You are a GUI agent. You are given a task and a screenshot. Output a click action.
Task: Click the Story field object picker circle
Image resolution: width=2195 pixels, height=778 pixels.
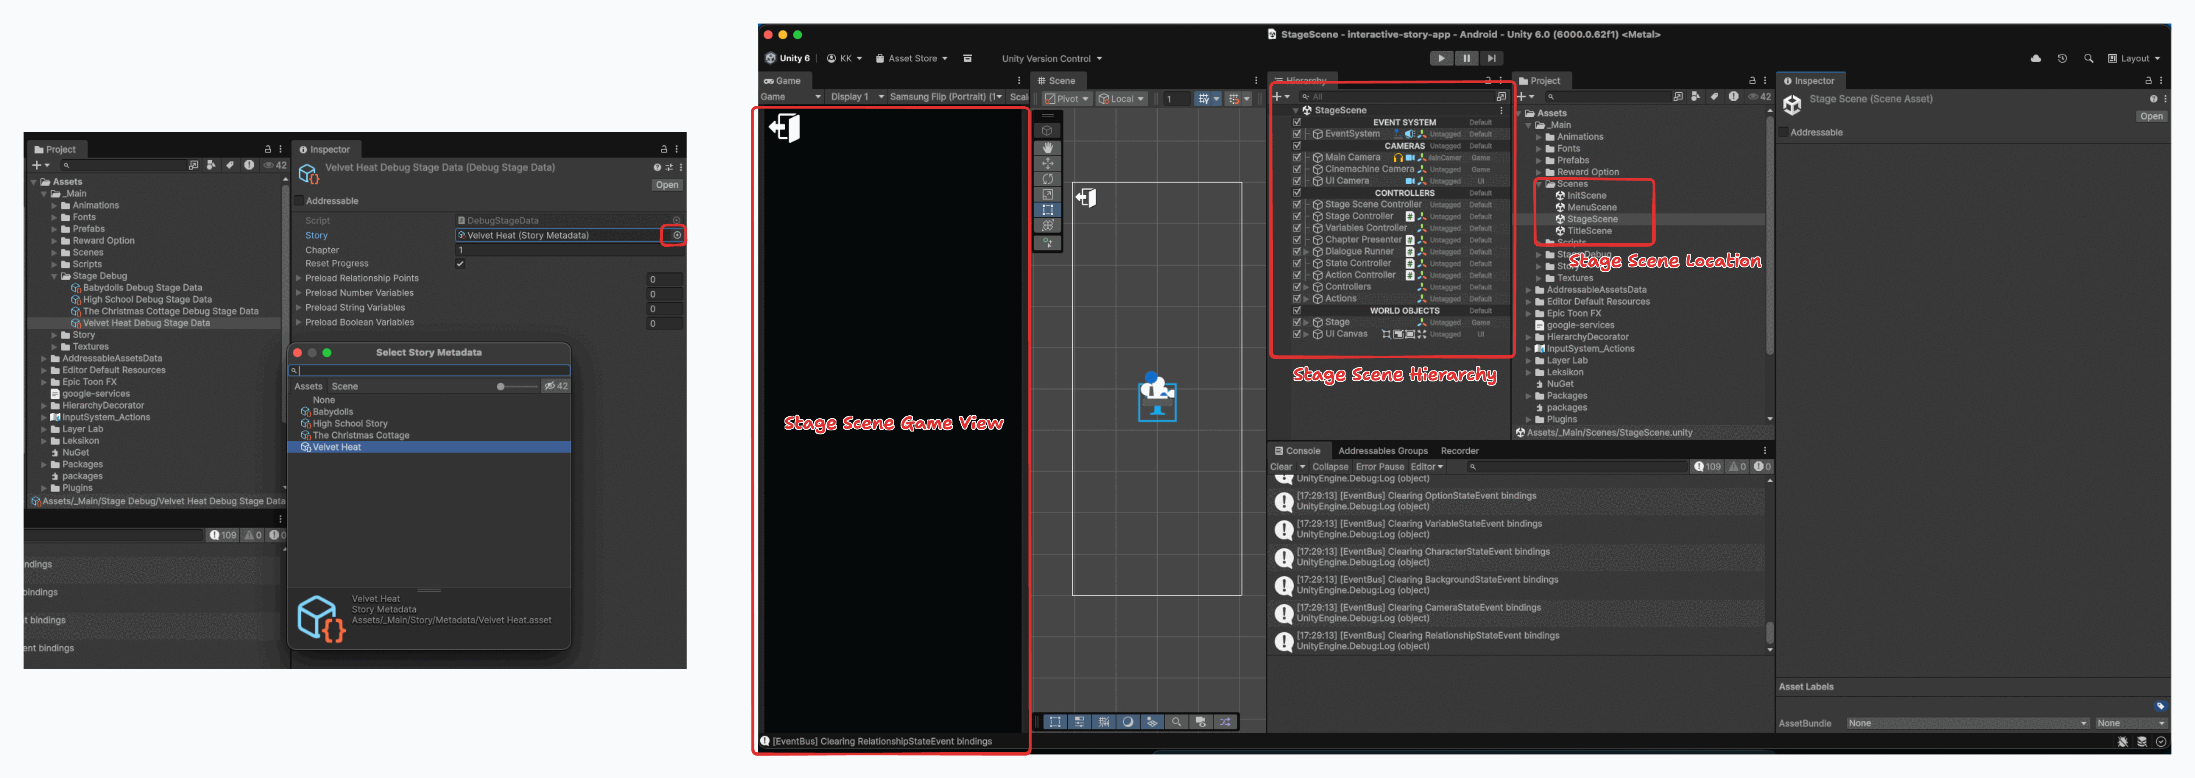tap(677, 236)
